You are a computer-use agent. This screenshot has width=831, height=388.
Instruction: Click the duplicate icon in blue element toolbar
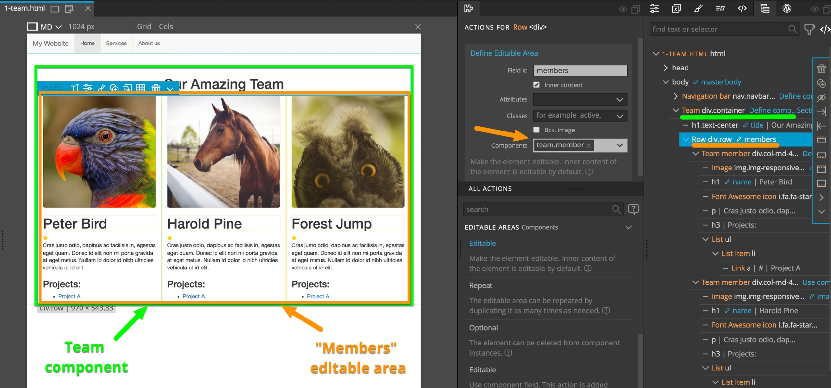click(x=114, y=88)
